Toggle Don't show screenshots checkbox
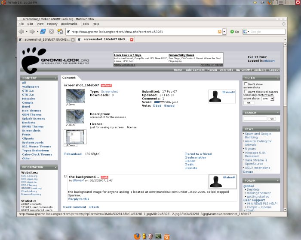This screenshot has width=301, height=240. (x=246, y=84)
